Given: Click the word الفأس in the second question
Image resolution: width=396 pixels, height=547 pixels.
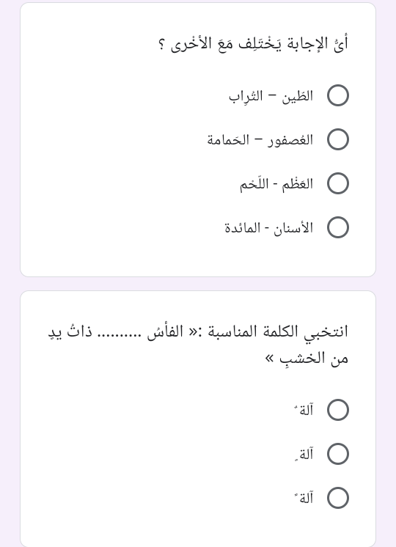Looking at the screenshot, I should tap(165, 331).
